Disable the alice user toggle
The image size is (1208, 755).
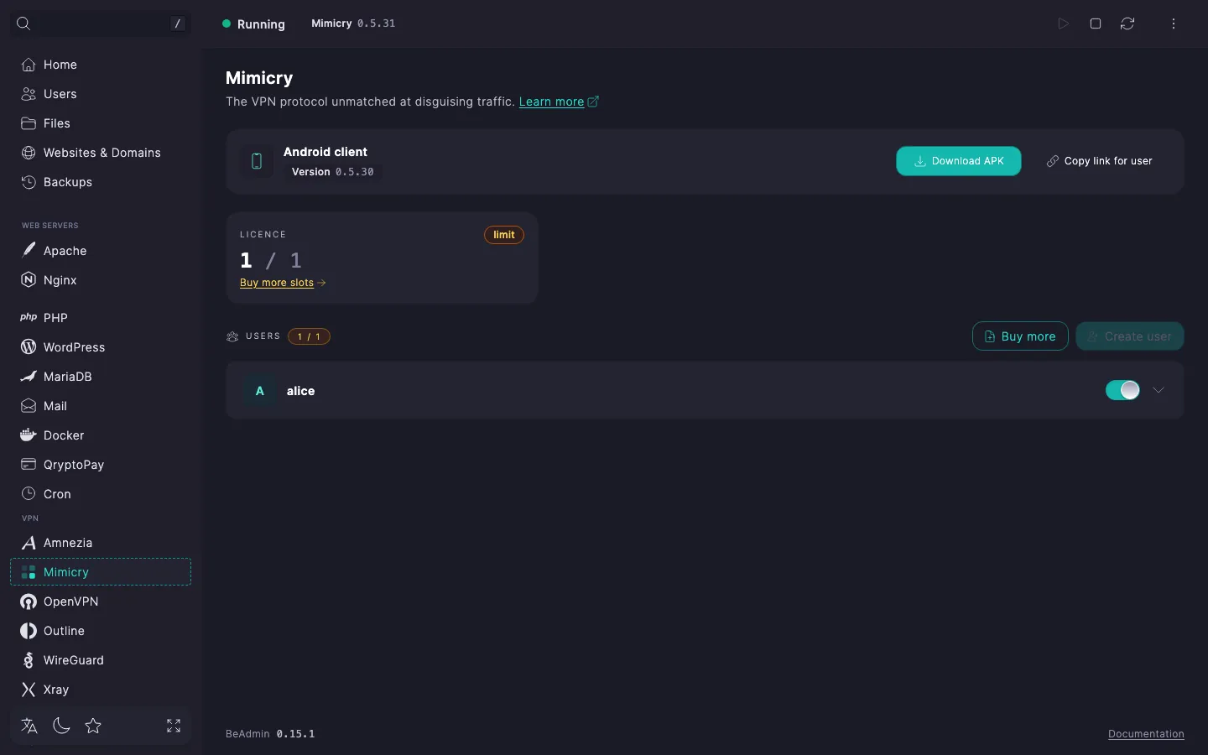pos(1122,390)
